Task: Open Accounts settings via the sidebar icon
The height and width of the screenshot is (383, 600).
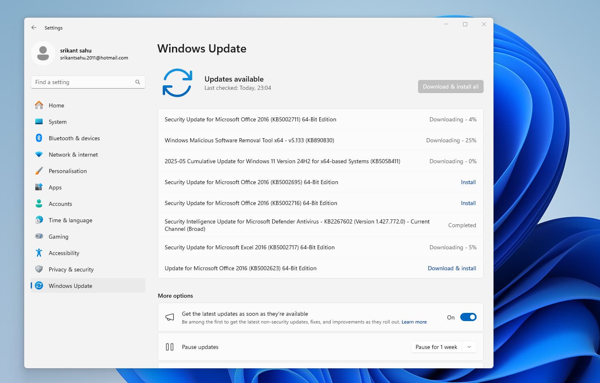Action: point(39,204)
